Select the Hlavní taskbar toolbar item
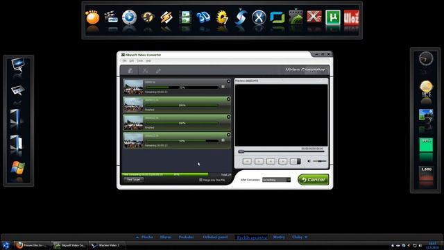 pos(166,237)
